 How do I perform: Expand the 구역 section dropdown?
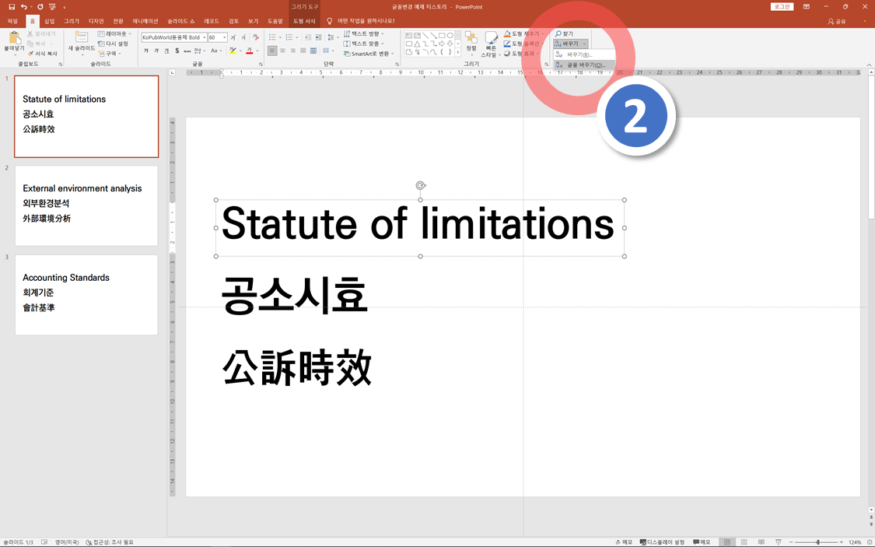point(110,54)
